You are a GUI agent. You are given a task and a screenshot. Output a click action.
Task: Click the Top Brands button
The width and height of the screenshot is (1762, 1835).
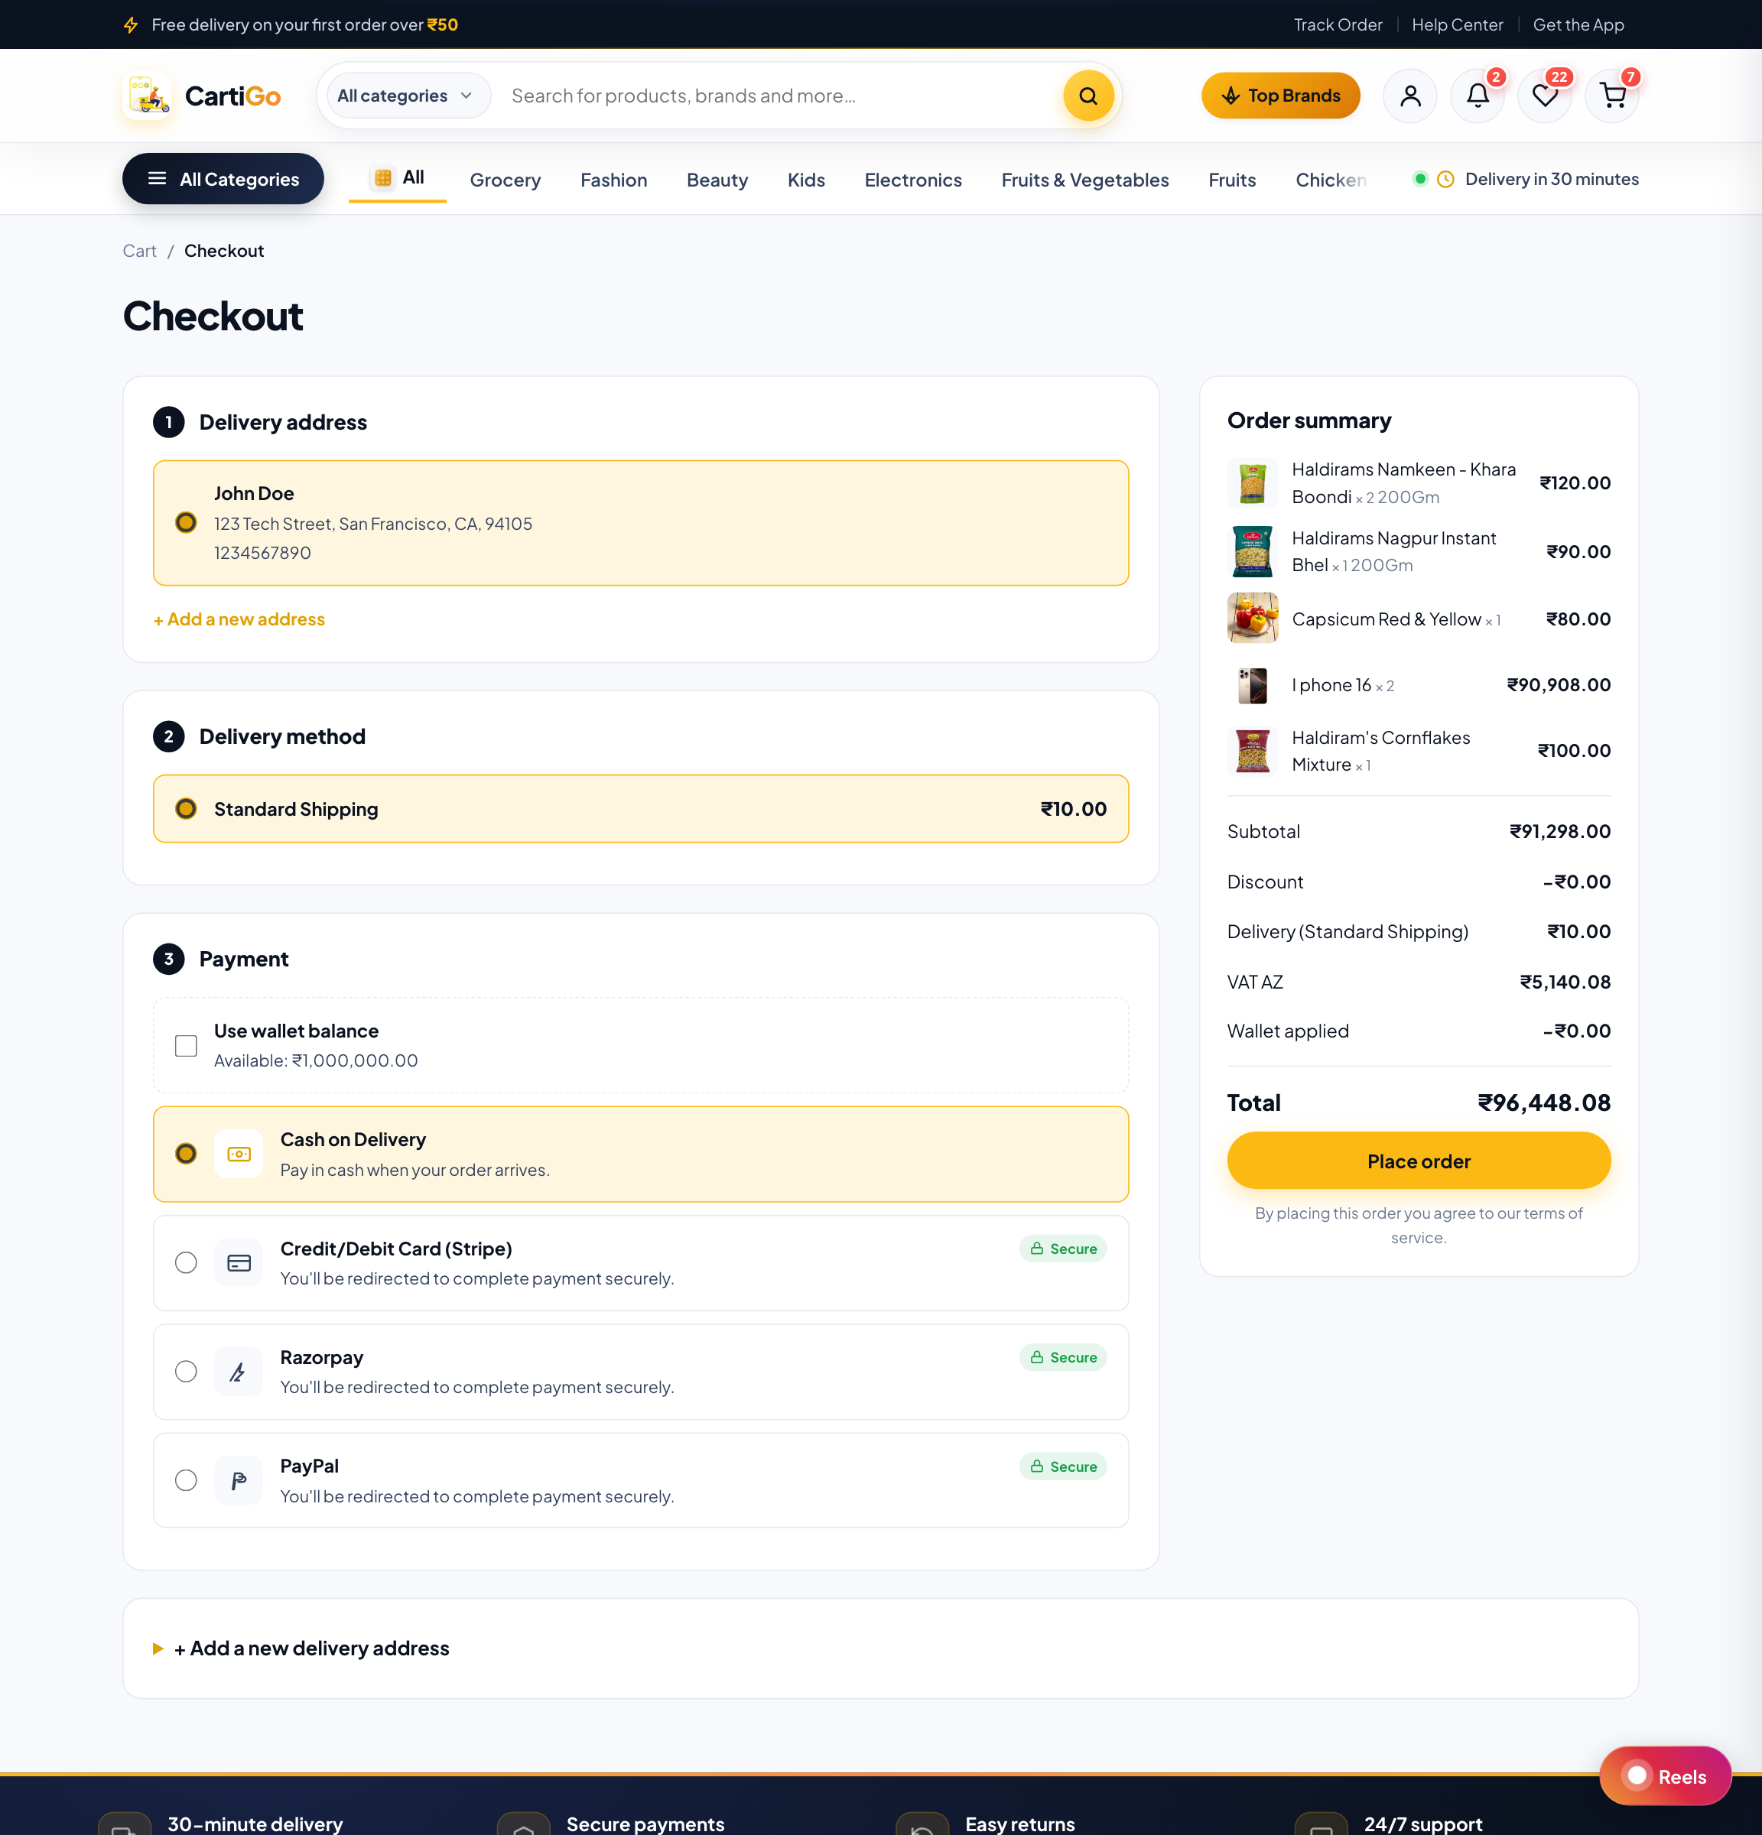pyautogui.click(x=1281, y=96)
